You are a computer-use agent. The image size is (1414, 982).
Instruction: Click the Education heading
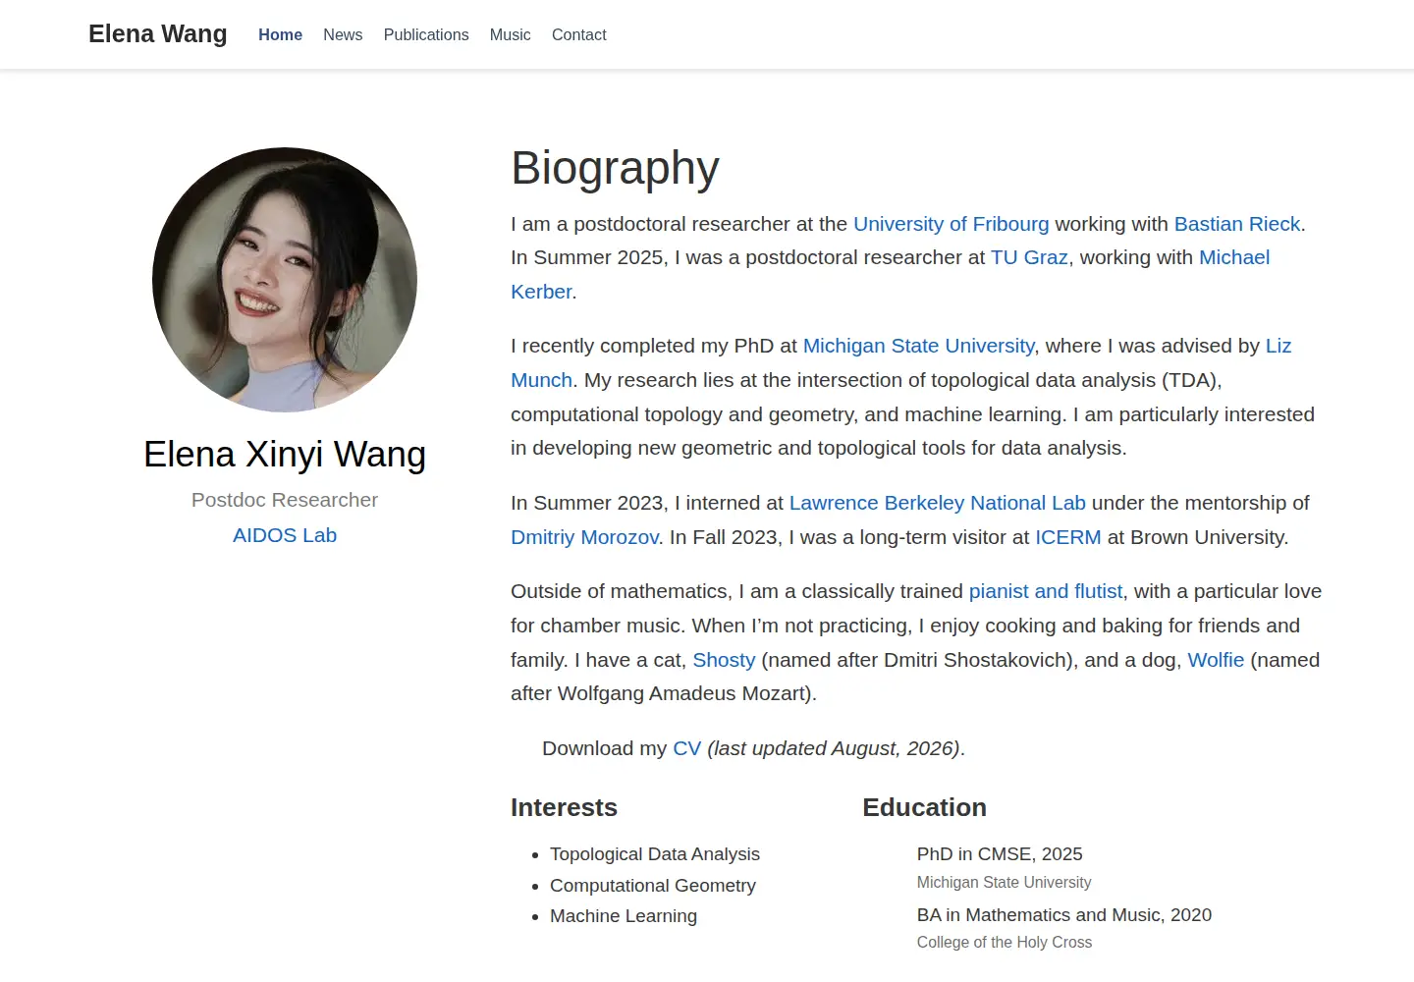[x=924, y=807]
